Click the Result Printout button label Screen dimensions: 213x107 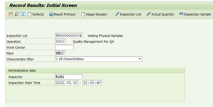65,14
